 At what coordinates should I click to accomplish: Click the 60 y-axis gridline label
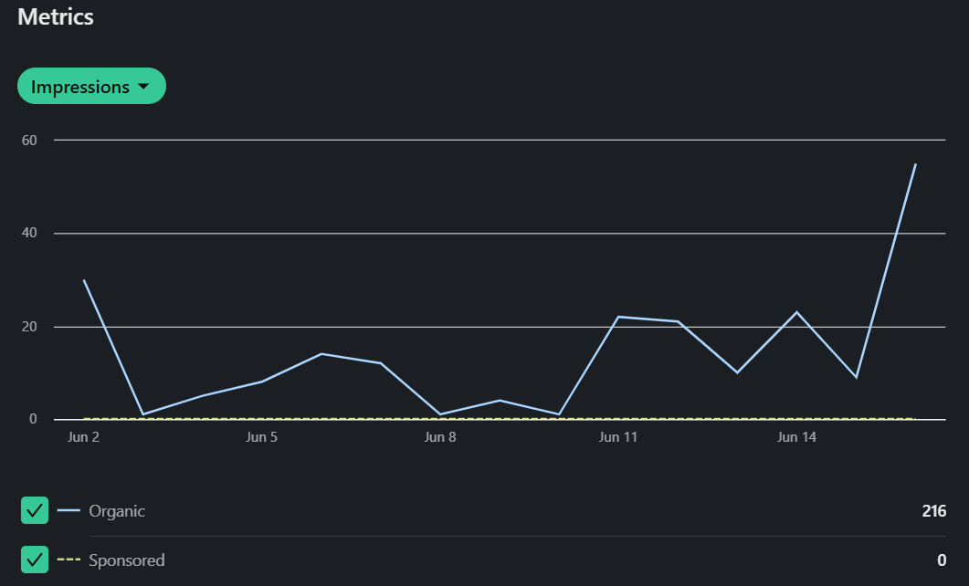click(x=30, y=140)
